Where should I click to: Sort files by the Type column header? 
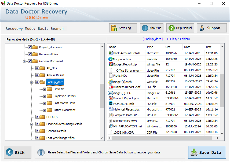tap(154, 47)
